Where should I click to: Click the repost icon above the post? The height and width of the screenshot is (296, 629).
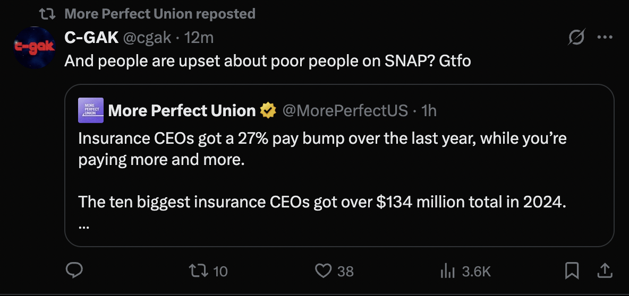(47, 13)
